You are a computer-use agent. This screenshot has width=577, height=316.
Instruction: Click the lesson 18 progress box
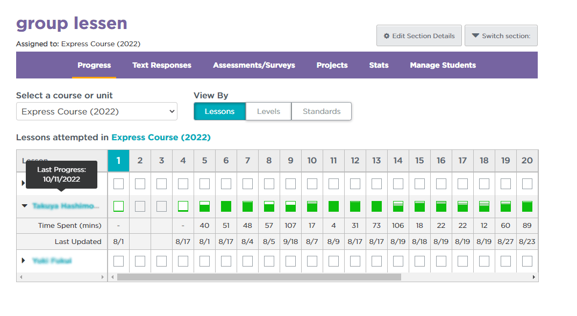point(484,206)
